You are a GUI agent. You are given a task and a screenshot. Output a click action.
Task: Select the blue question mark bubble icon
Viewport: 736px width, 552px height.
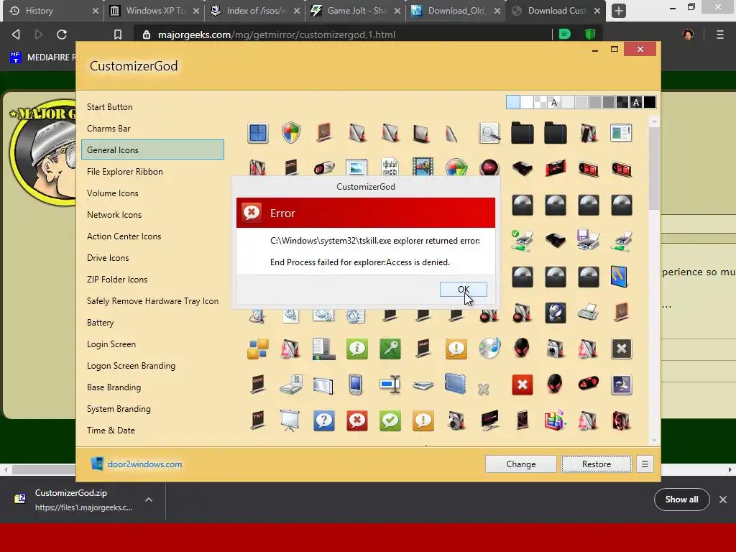pyautogui.click(x=324, y=420)
